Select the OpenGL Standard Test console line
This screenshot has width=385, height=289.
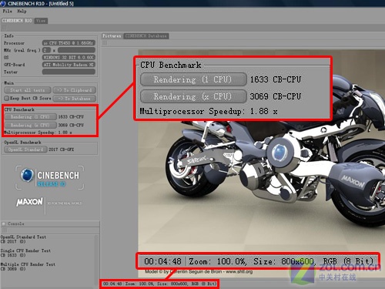[23, 237]
